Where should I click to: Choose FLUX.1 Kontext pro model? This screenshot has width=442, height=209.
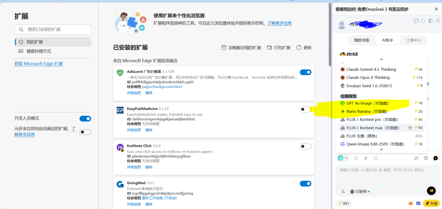(381, 119)
